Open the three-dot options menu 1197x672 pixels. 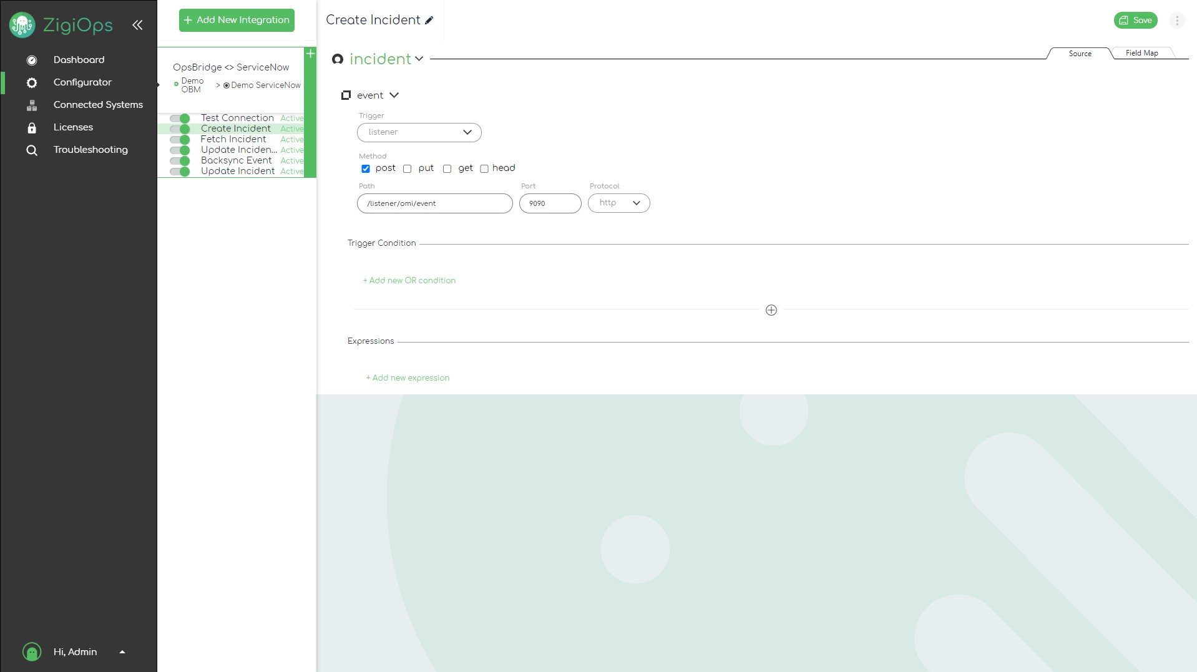tap(1177, 21)
